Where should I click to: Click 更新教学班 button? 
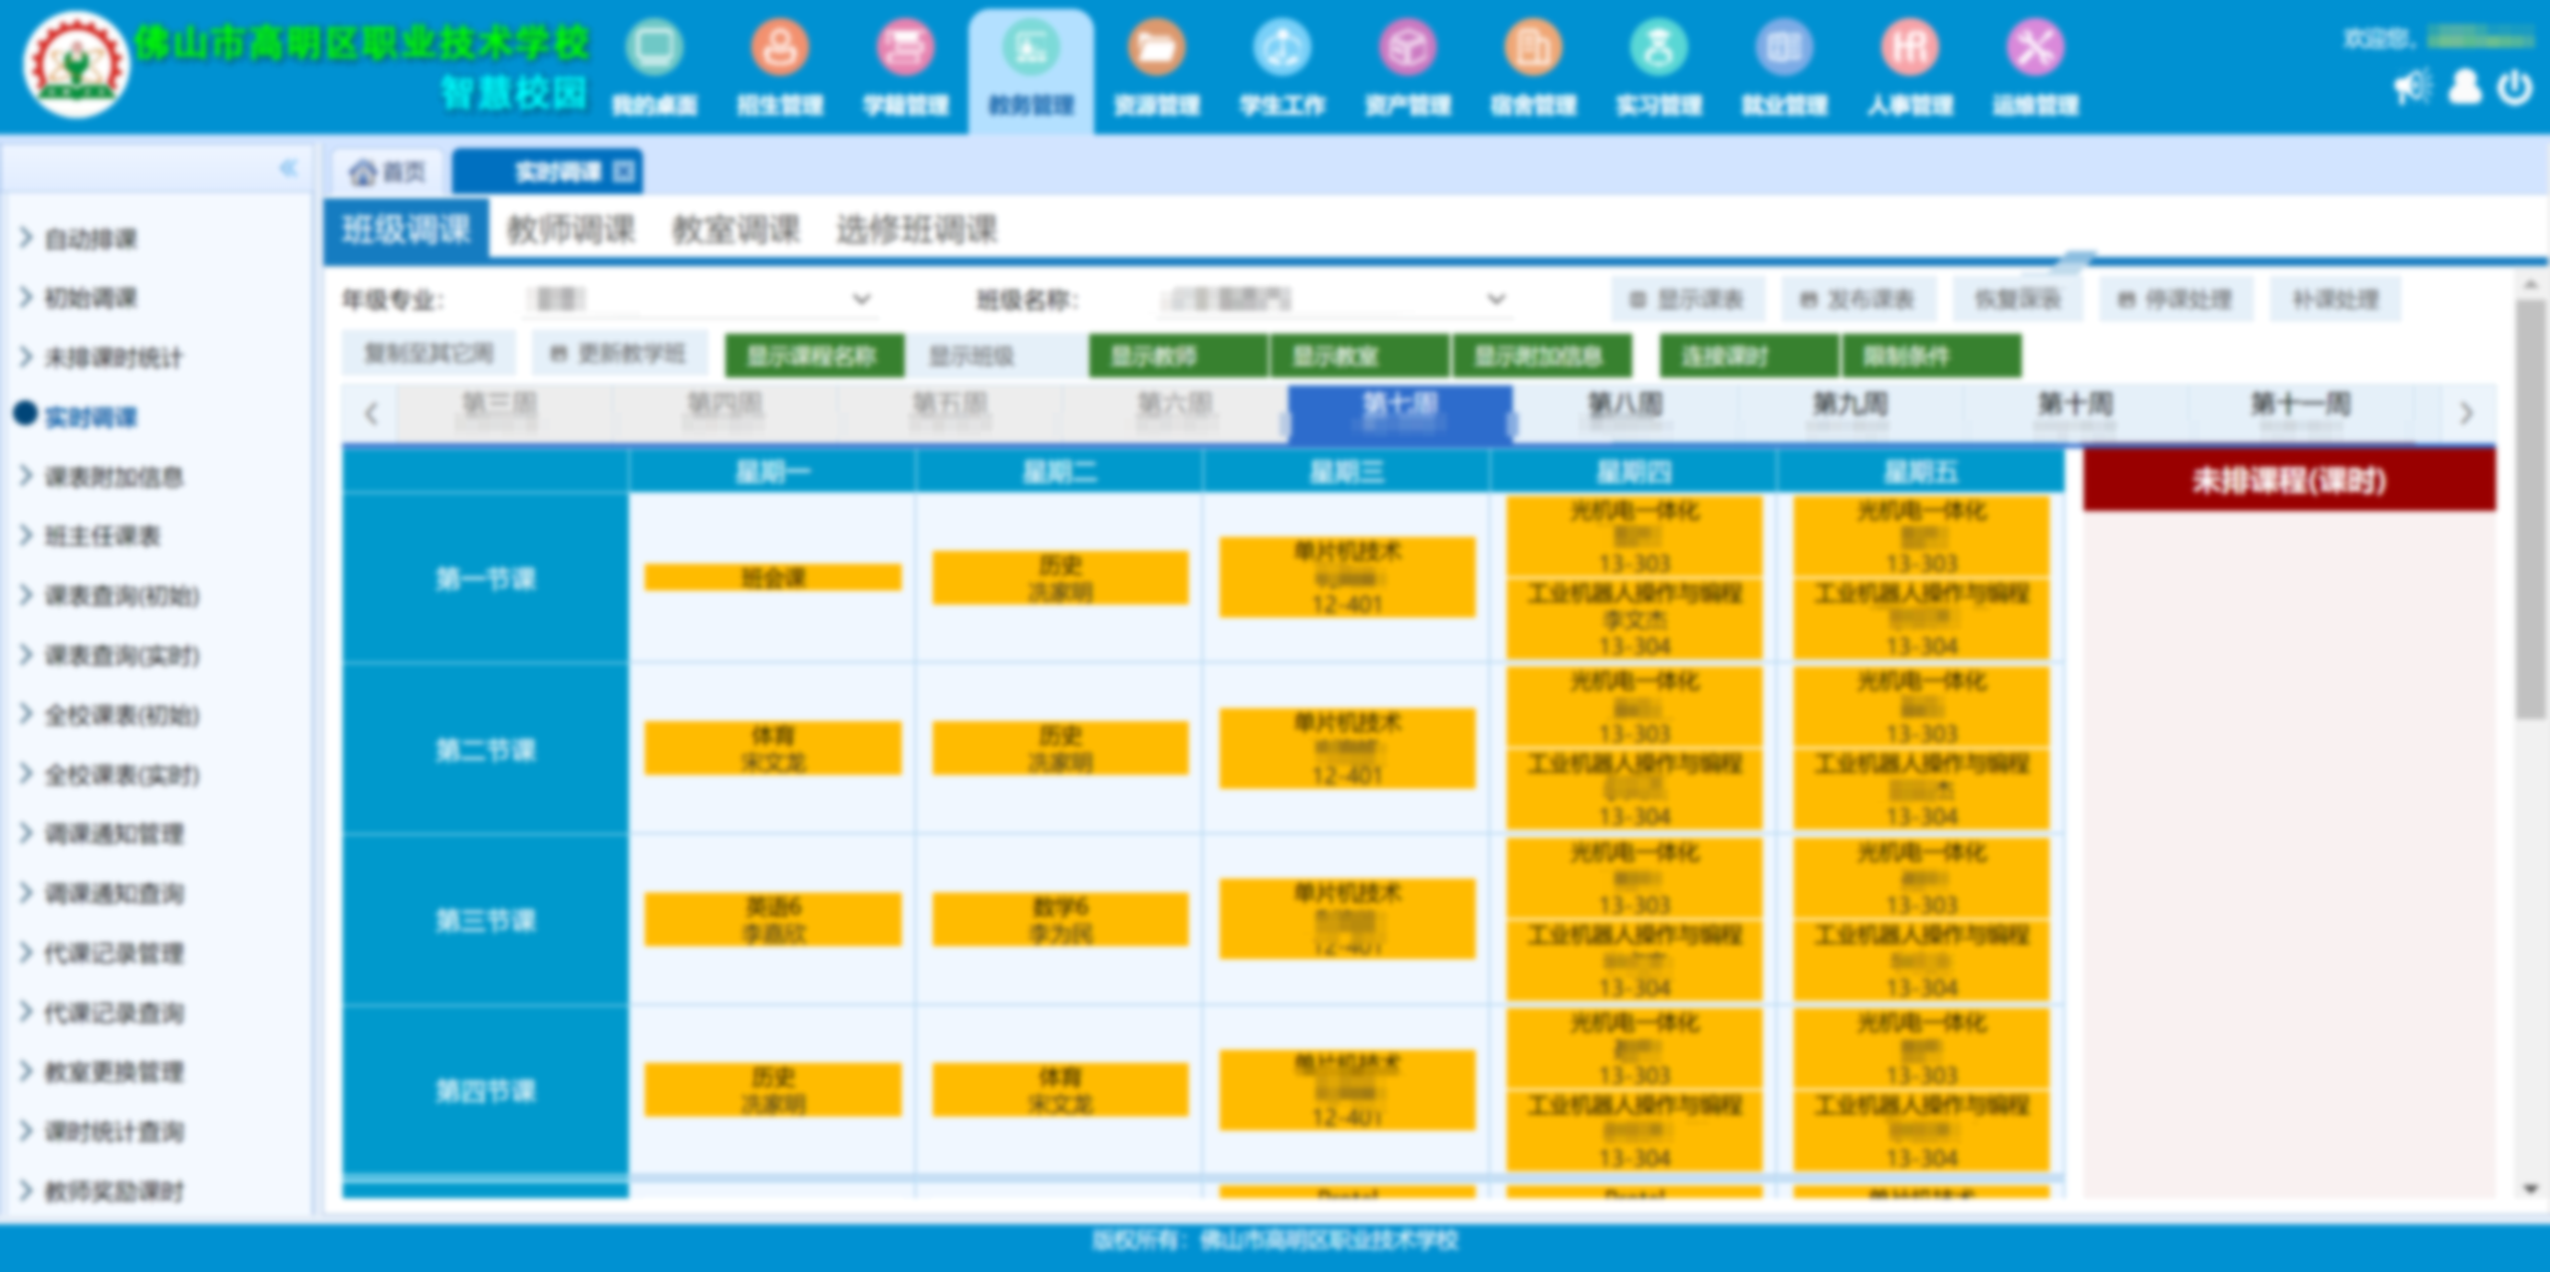tap(620, 354)
